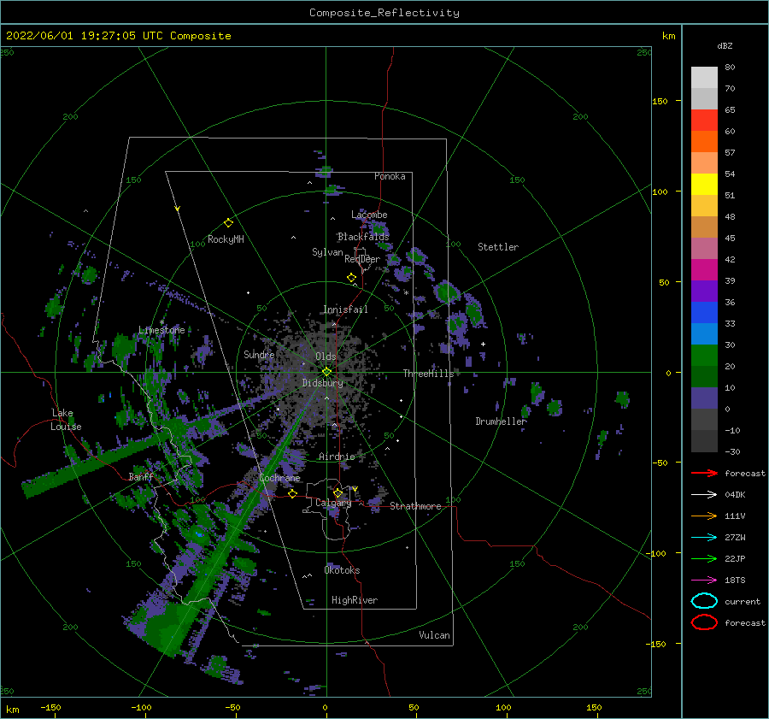Select the light gray 80 dBZ color swatch
Viewport: 769px width, 719px height.
[x=704, y=77]
